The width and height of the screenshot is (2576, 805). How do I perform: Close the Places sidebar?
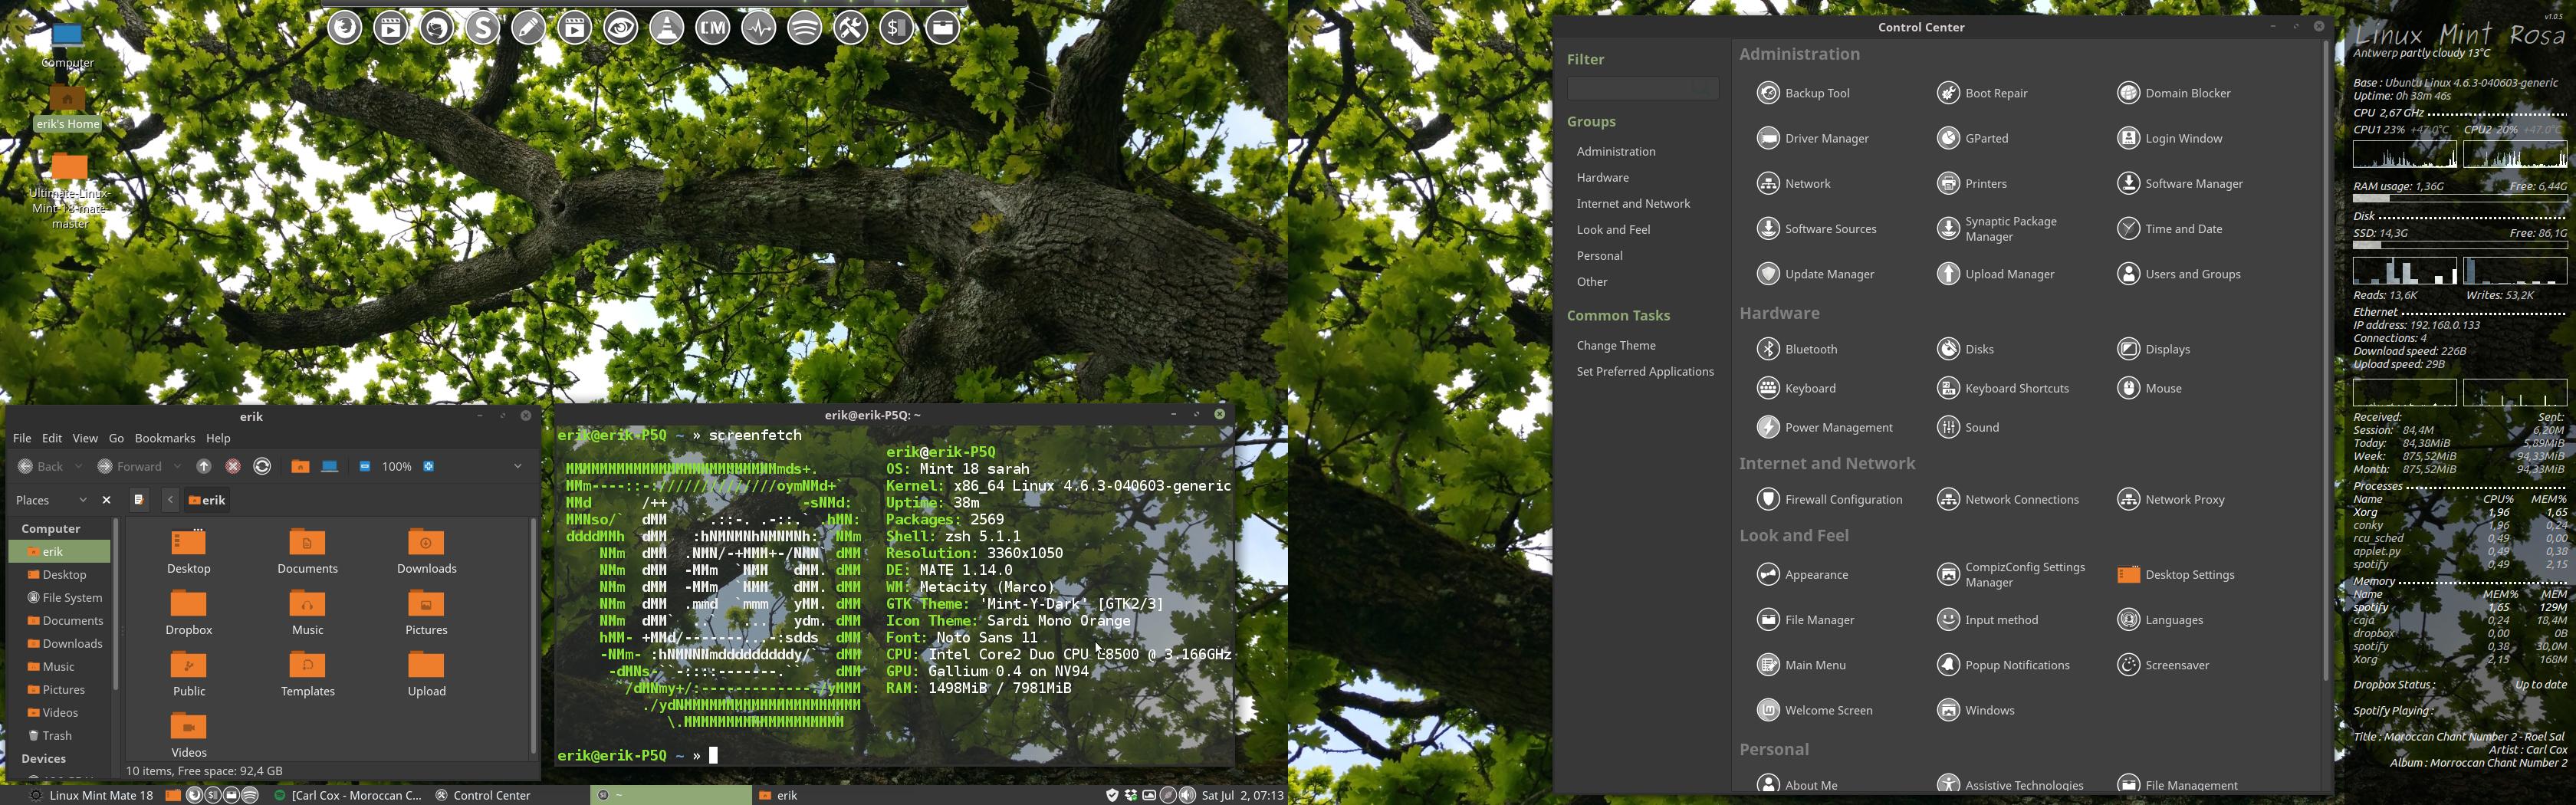107,500
